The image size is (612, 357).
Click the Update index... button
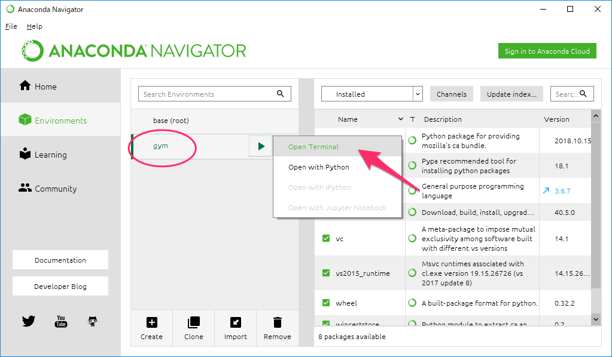tap(511, 94)
